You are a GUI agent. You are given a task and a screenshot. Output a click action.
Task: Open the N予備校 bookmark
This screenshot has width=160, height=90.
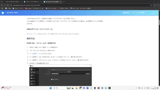(x=8, y=8)
